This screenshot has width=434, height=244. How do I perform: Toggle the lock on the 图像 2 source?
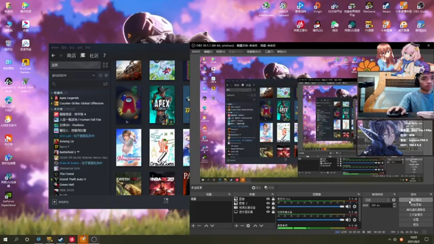(x=273, y=203)
